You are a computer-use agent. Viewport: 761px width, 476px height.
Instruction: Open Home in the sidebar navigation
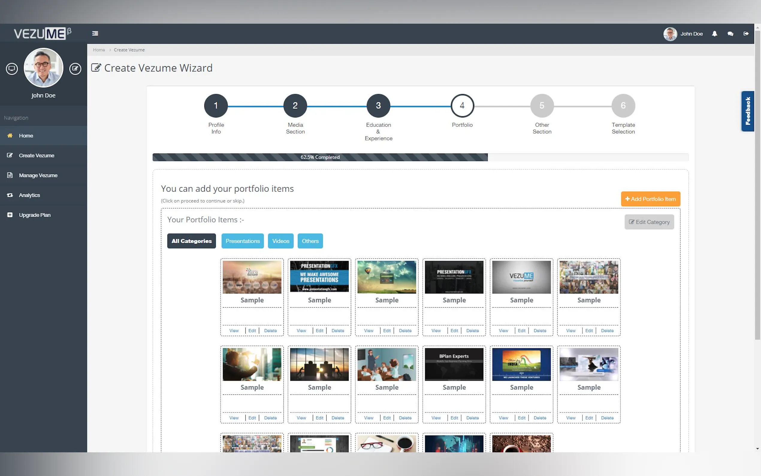(43, 136)
